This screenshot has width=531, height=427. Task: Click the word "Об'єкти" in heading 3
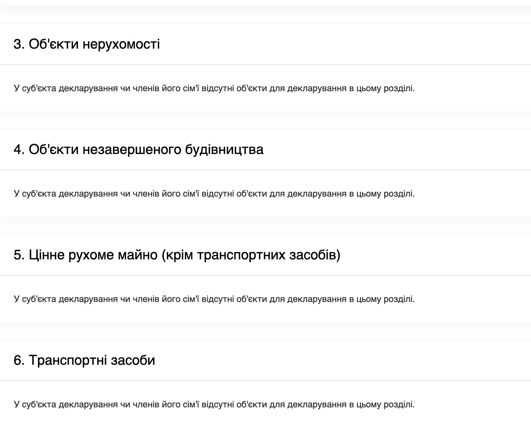54,44
